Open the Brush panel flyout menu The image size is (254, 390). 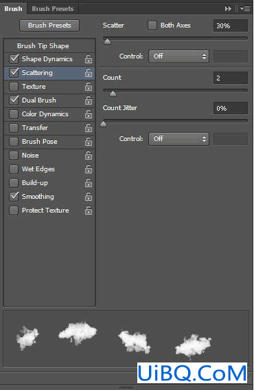pyautogui.click(x=245, y=9)
